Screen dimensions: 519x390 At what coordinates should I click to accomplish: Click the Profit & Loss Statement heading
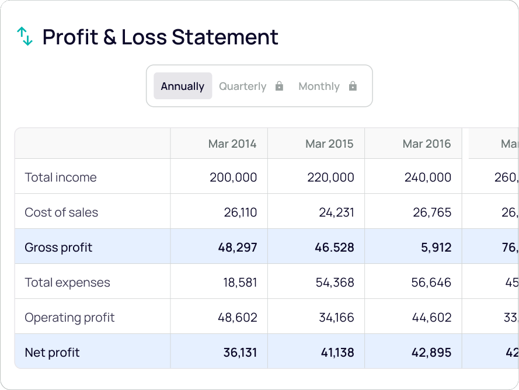161,37
